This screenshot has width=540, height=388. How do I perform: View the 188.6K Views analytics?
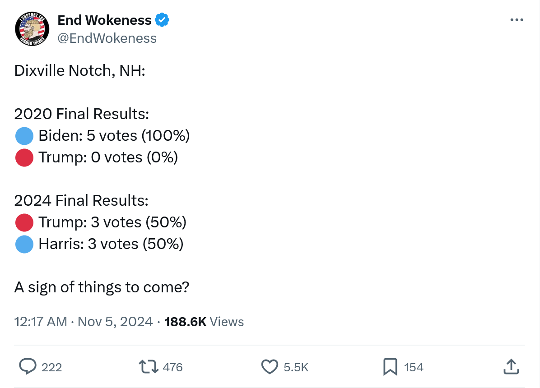[204, 322]
